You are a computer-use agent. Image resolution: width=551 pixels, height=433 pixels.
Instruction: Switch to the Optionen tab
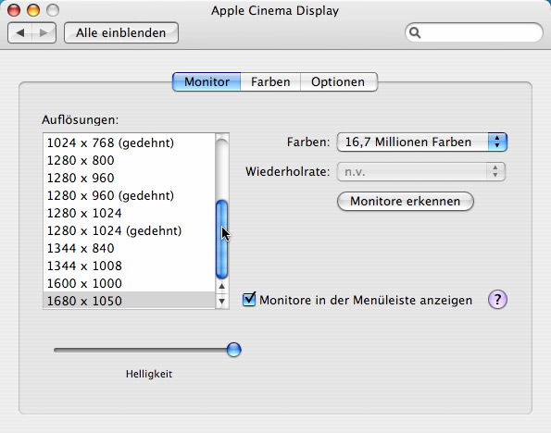tap(339, 81)
